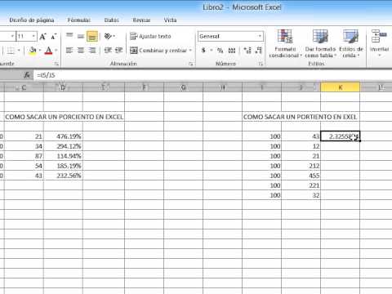Click the text orientation icon
This screenshot has width=392, height=294.
tap(109, 36)
